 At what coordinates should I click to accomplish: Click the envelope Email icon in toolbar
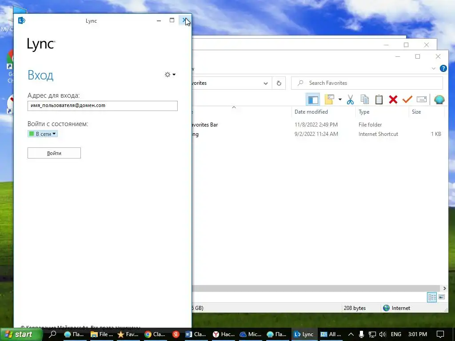click(421, 99)
